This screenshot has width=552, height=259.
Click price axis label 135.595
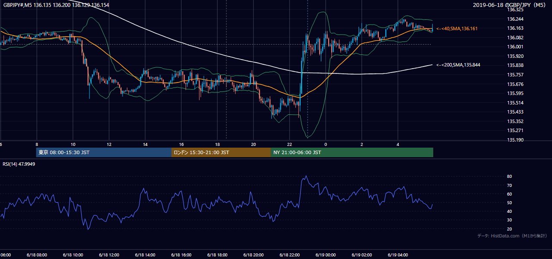click(x=515, y=93)
